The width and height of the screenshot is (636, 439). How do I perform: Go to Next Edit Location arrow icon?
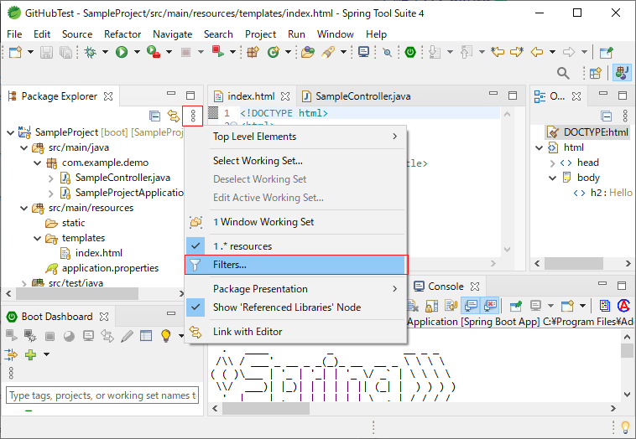[517, 52]
